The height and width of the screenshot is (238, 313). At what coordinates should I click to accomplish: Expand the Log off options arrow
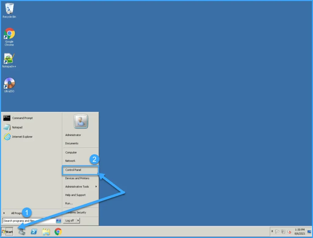point(78,221)
